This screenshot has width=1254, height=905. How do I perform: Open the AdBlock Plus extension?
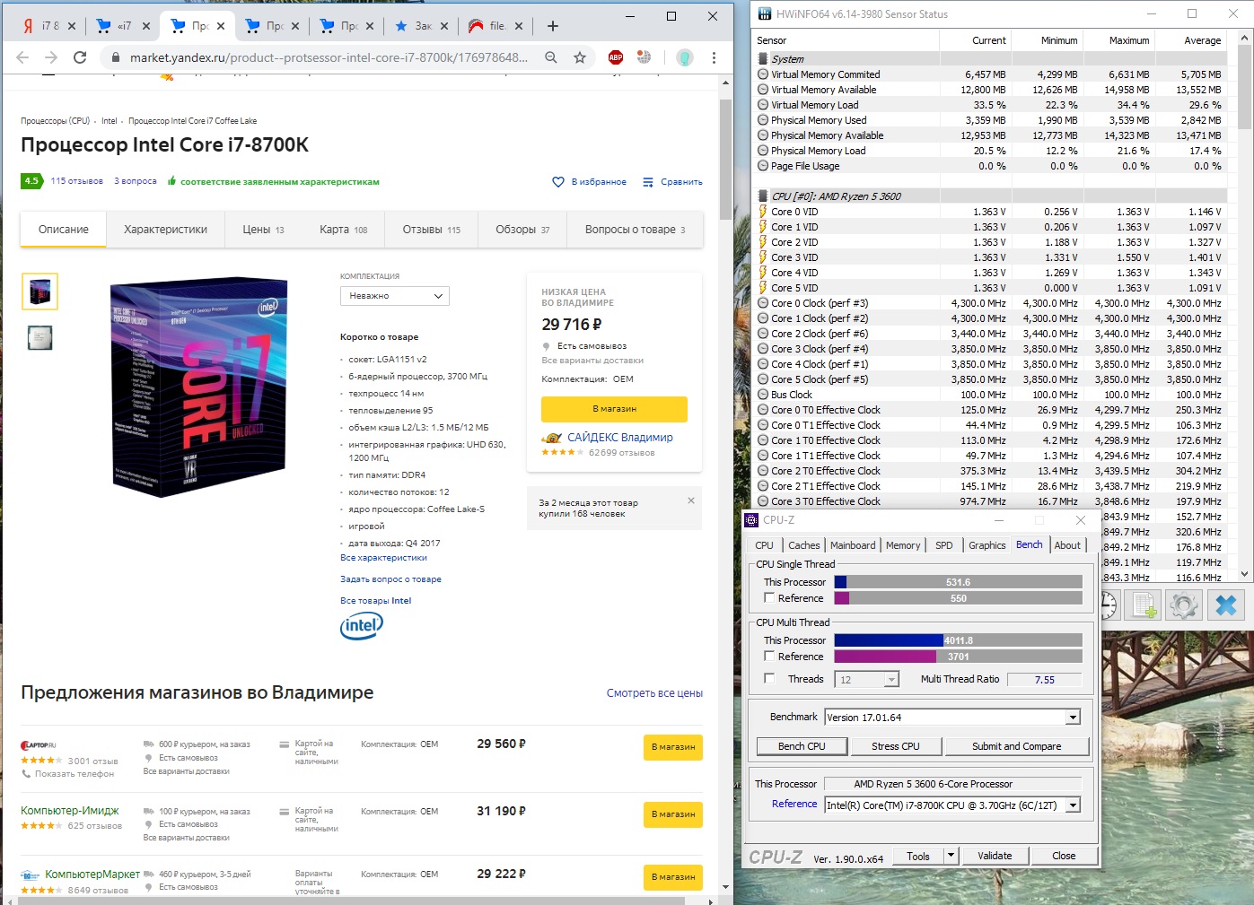click(616, 57)
